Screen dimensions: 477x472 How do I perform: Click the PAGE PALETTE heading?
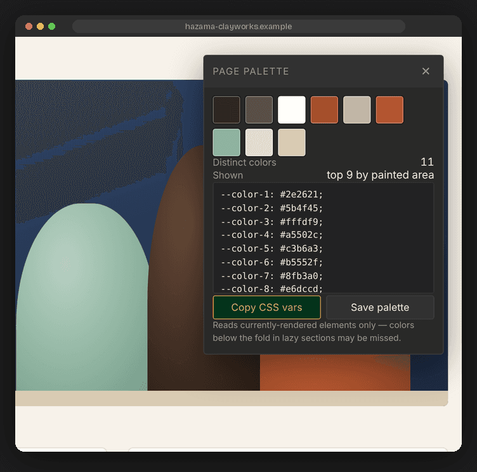(x=251, y=71)
